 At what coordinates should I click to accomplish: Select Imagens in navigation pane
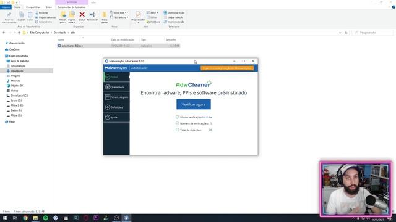click(15, 76)
